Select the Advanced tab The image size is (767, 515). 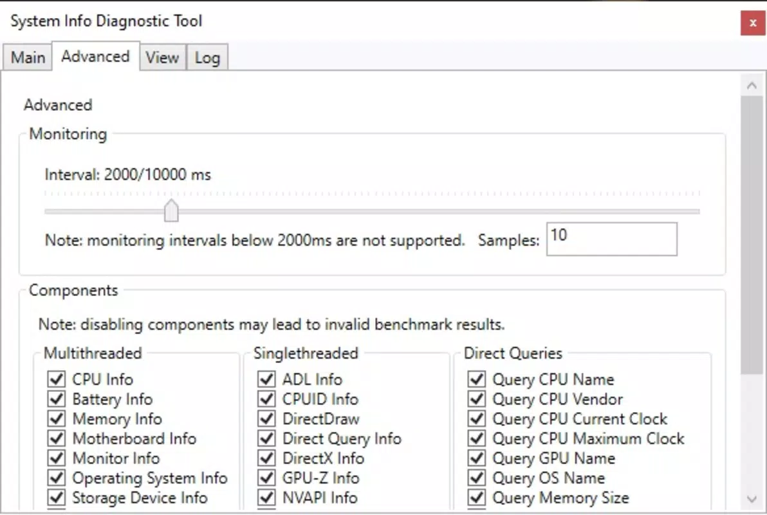(95, 56)
